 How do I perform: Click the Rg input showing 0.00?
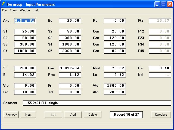(115, 21)
